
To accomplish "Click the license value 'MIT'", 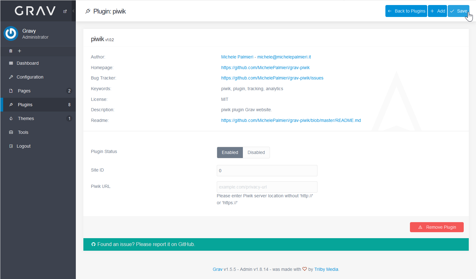I will [225, 99].
